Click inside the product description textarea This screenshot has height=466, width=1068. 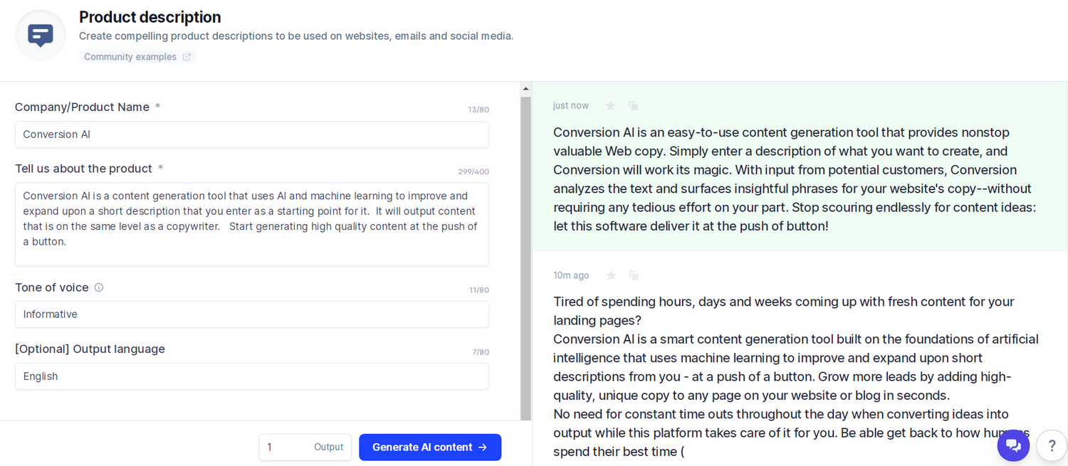[252, 224]
